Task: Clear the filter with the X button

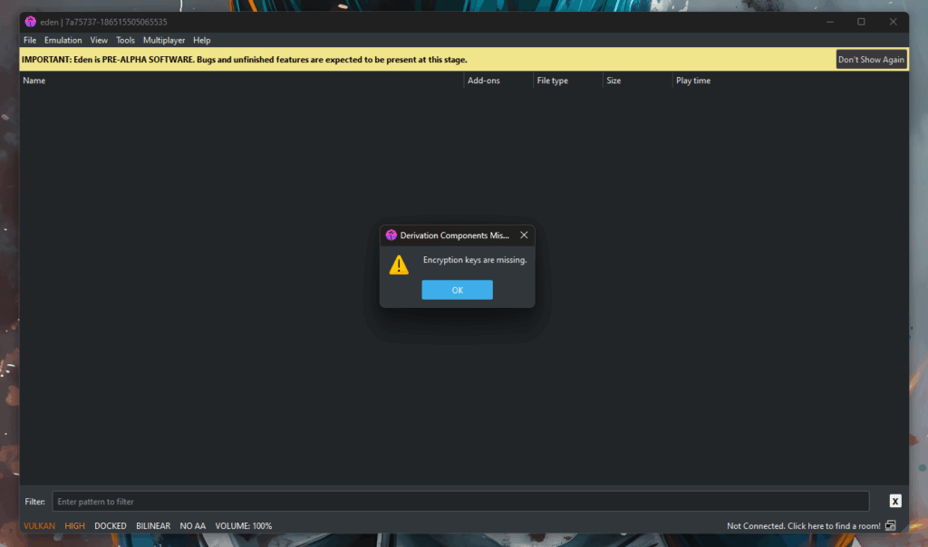Action: [x=894, y=502]
